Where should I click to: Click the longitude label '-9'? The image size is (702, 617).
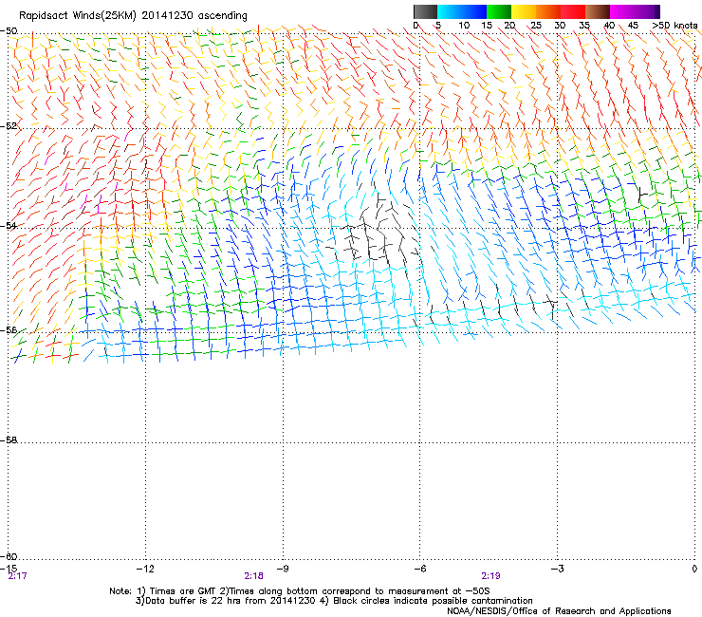pos(282,569)
